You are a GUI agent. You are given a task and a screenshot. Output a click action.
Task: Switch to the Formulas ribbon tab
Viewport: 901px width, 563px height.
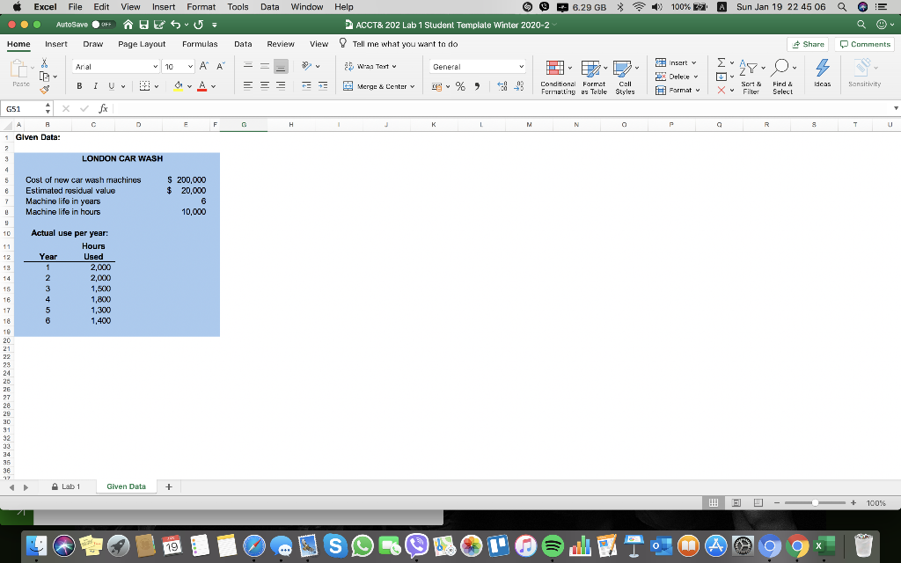200,44
